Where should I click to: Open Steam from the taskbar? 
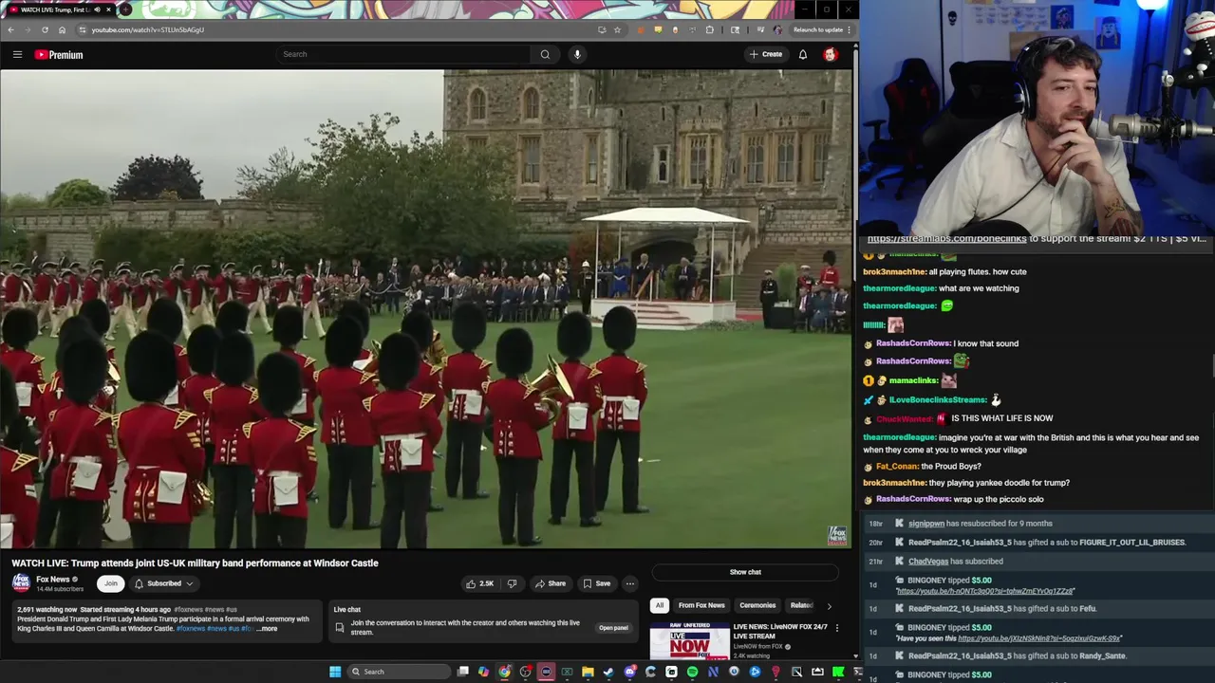point(608,672)
